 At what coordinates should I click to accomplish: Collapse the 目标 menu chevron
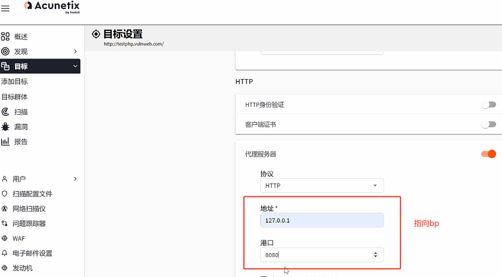point(75,66)
